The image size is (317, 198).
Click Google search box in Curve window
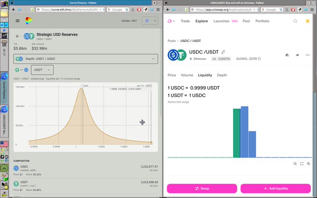pyautogui.click(x=117, y=9)
